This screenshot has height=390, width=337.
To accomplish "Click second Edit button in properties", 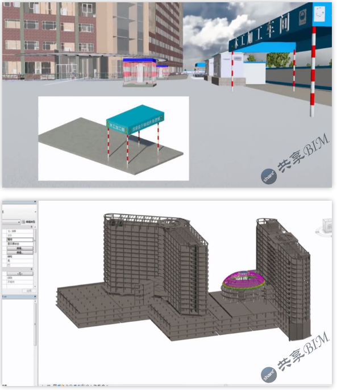I will coord(20,252).
